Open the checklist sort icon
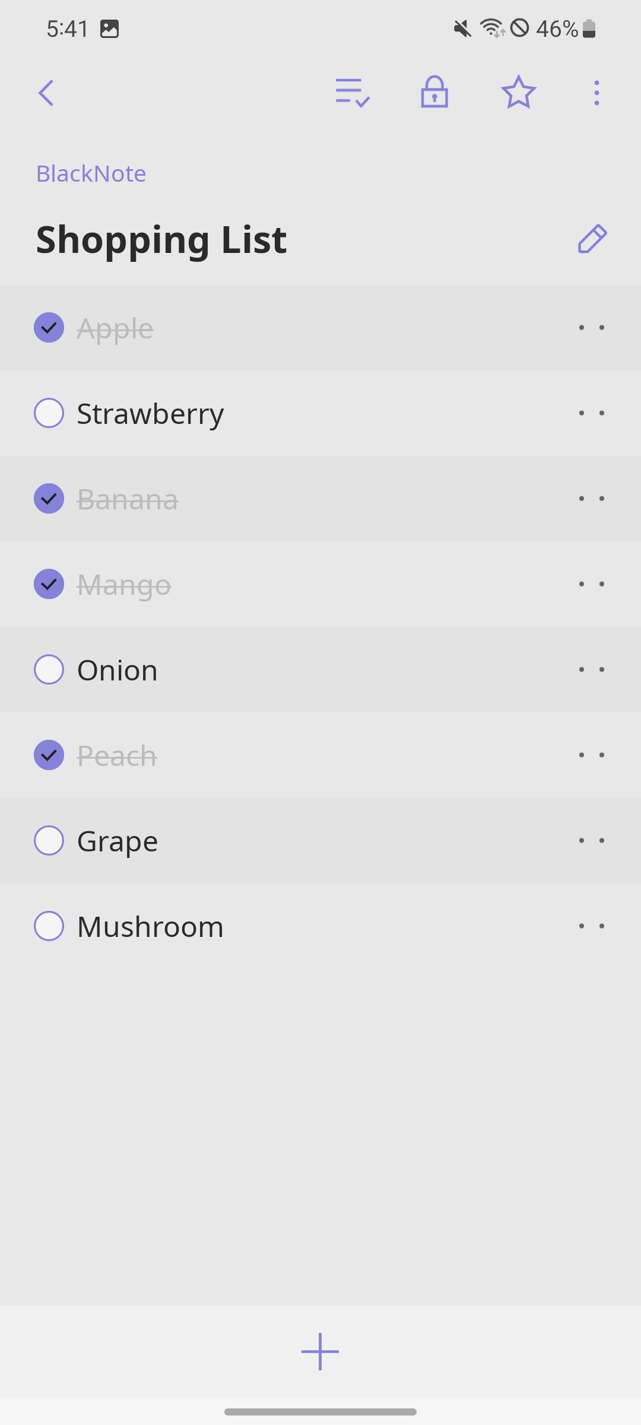 353,93
